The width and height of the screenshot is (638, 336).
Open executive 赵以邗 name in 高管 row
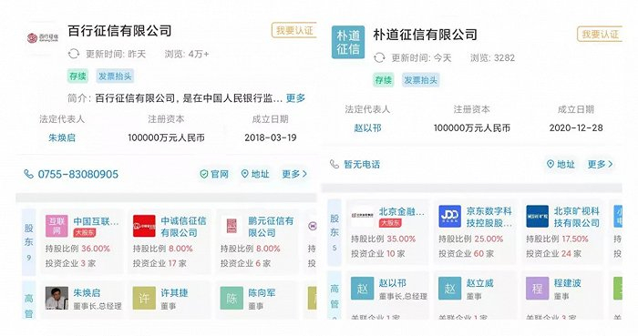point(392,283)
